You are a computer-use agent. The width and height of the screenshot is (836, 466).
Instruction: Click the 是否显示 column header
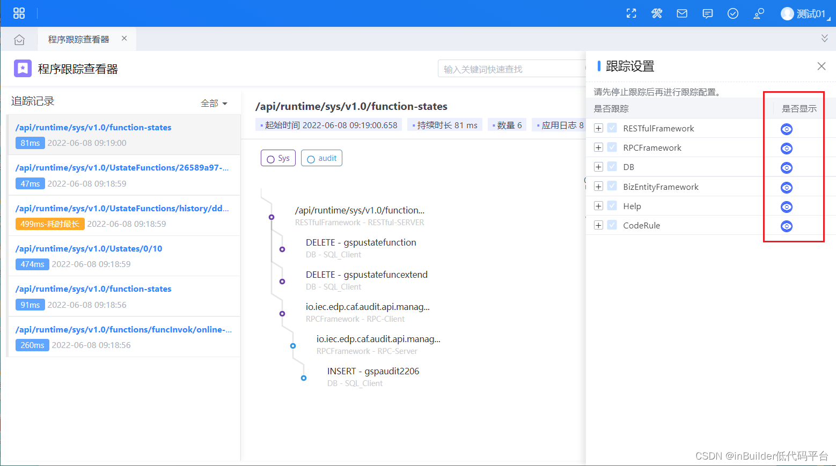tap(799, 109)
